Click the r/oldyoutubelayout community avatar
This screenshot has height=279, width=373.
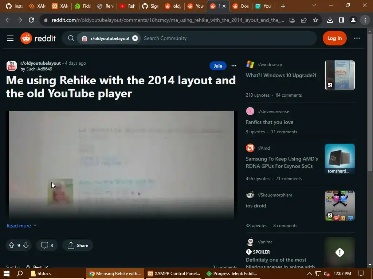click(x=11, y=66)
